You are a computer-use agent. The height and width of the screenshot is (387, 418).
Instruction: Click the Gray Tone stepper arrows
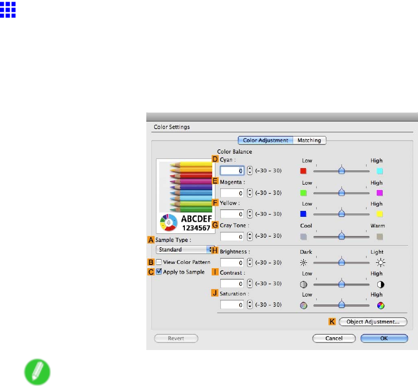pos(250,236)
